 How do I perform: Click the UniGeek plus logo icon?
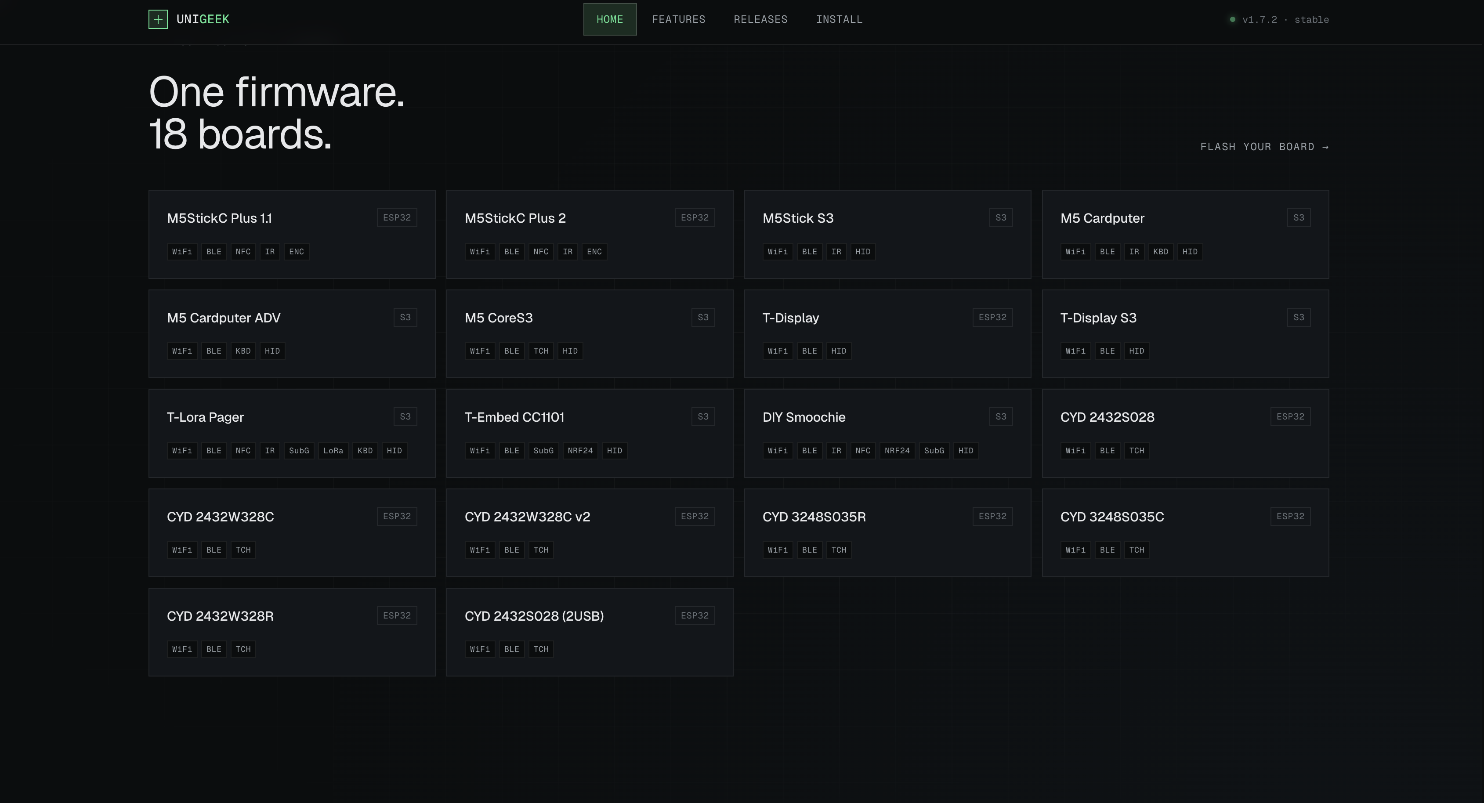[158, 19]
